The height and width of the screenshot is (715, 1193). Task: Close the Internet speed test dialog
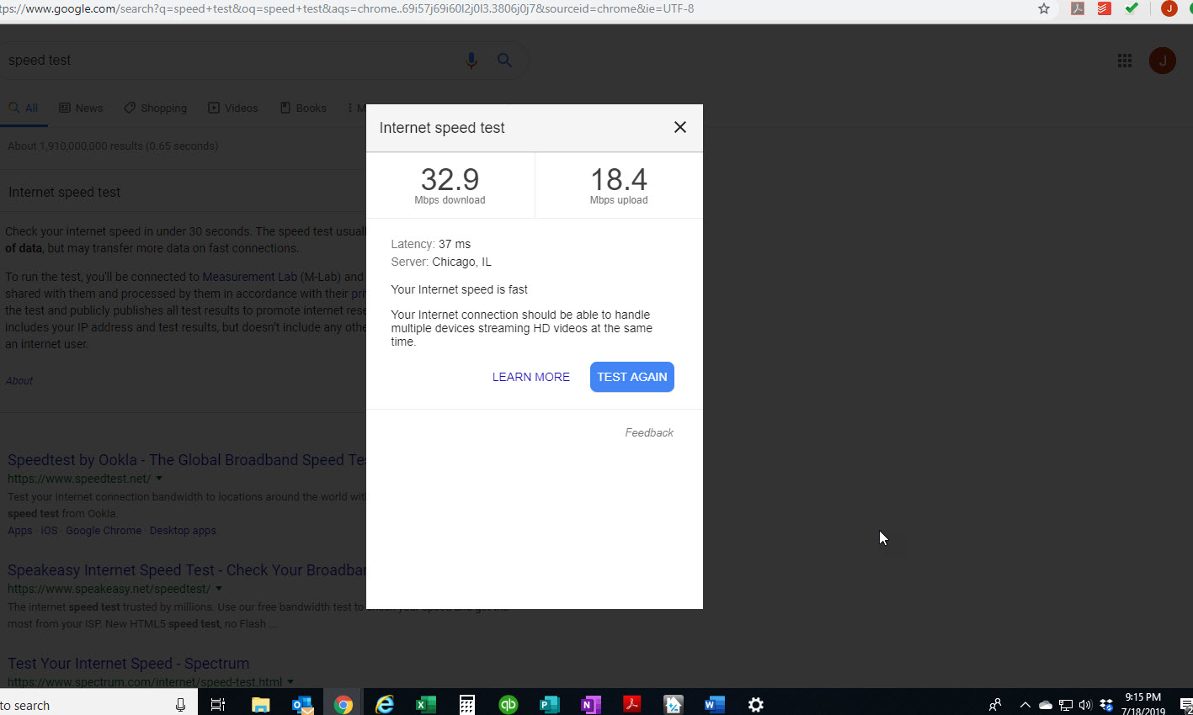[x=680, y=127]
